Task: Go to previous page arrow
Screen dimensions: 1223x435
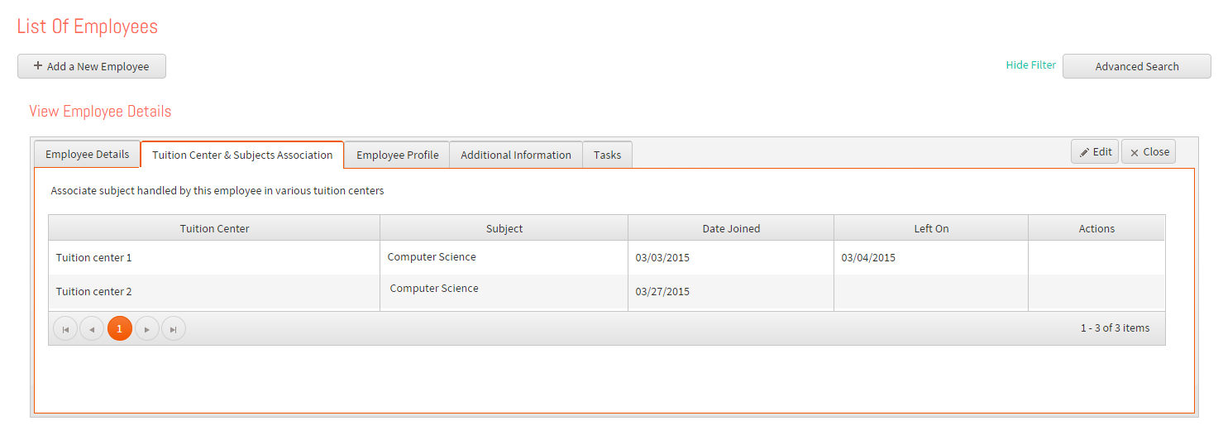Action: [92, 329]
